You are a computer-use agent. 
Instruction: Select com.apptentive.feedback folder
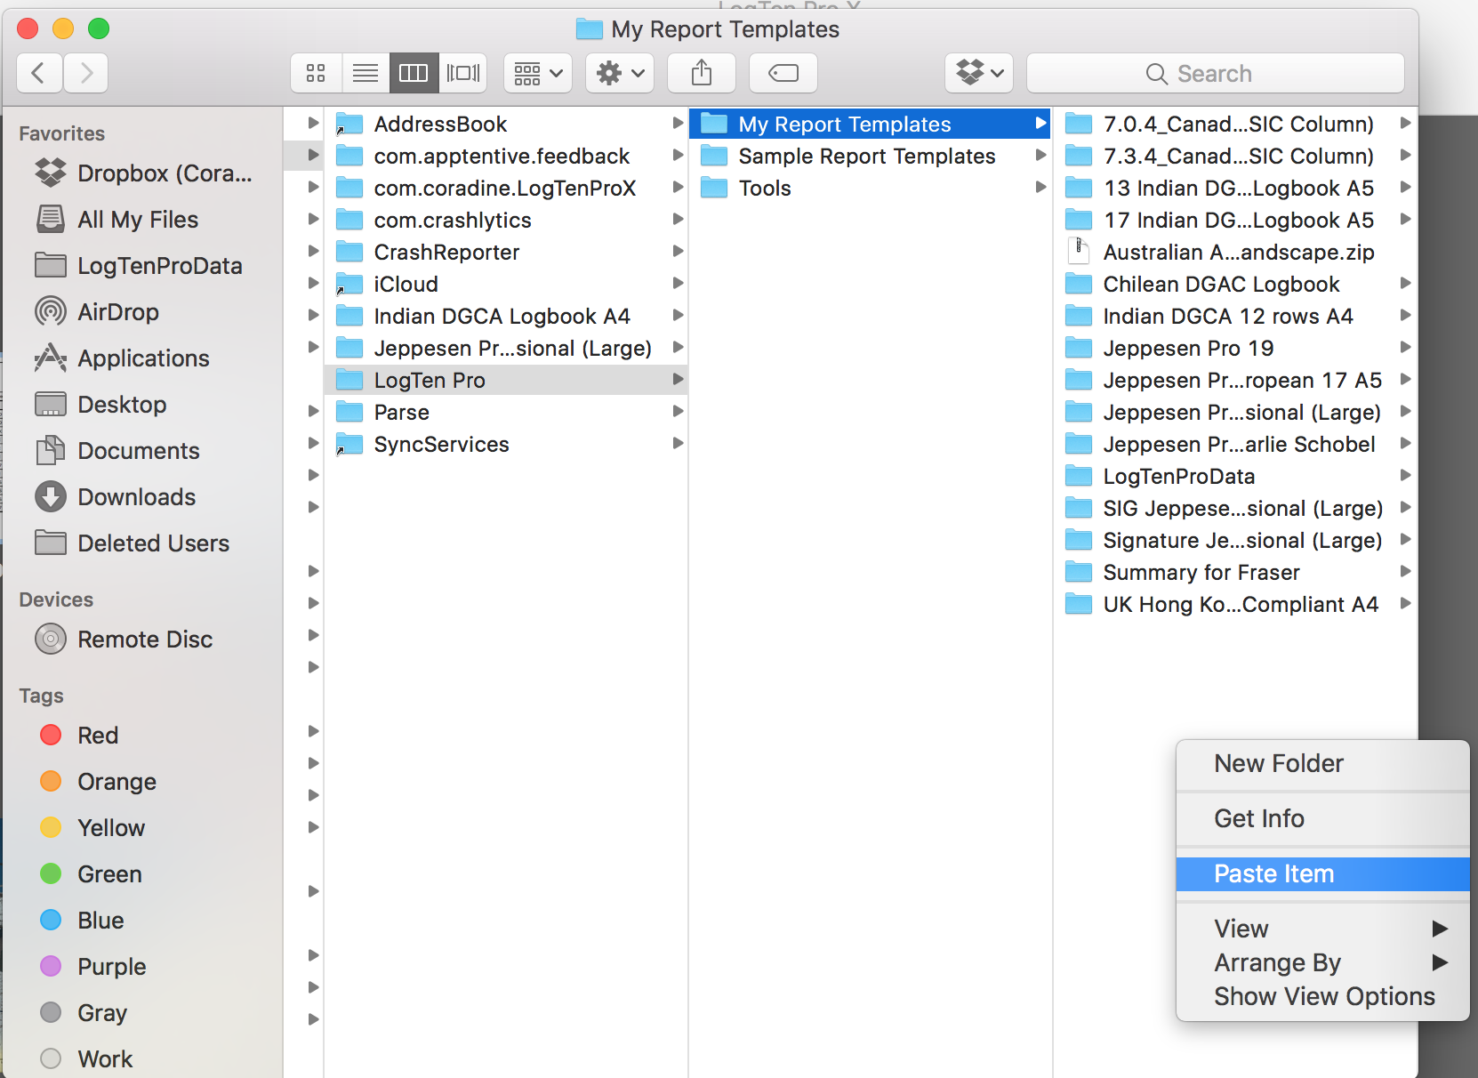coord(506,156)
